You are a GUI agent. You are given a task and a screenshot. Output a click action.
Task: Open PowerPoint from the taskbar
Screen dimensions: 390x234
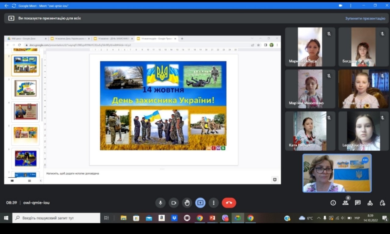pyautogui.click(x=212, y=218)
